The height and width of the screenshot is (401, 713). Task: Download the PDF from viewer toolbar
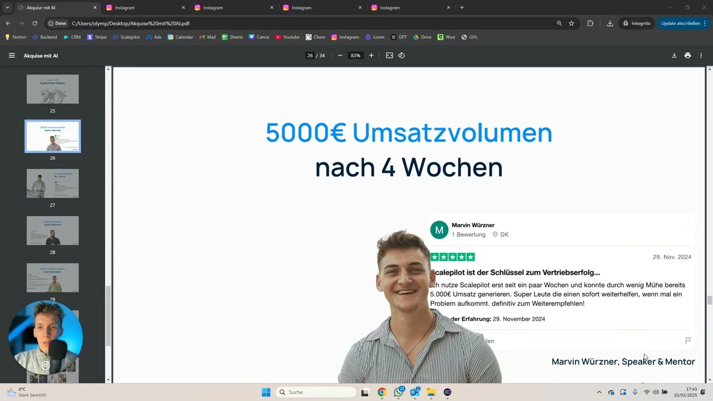(674, 56)
